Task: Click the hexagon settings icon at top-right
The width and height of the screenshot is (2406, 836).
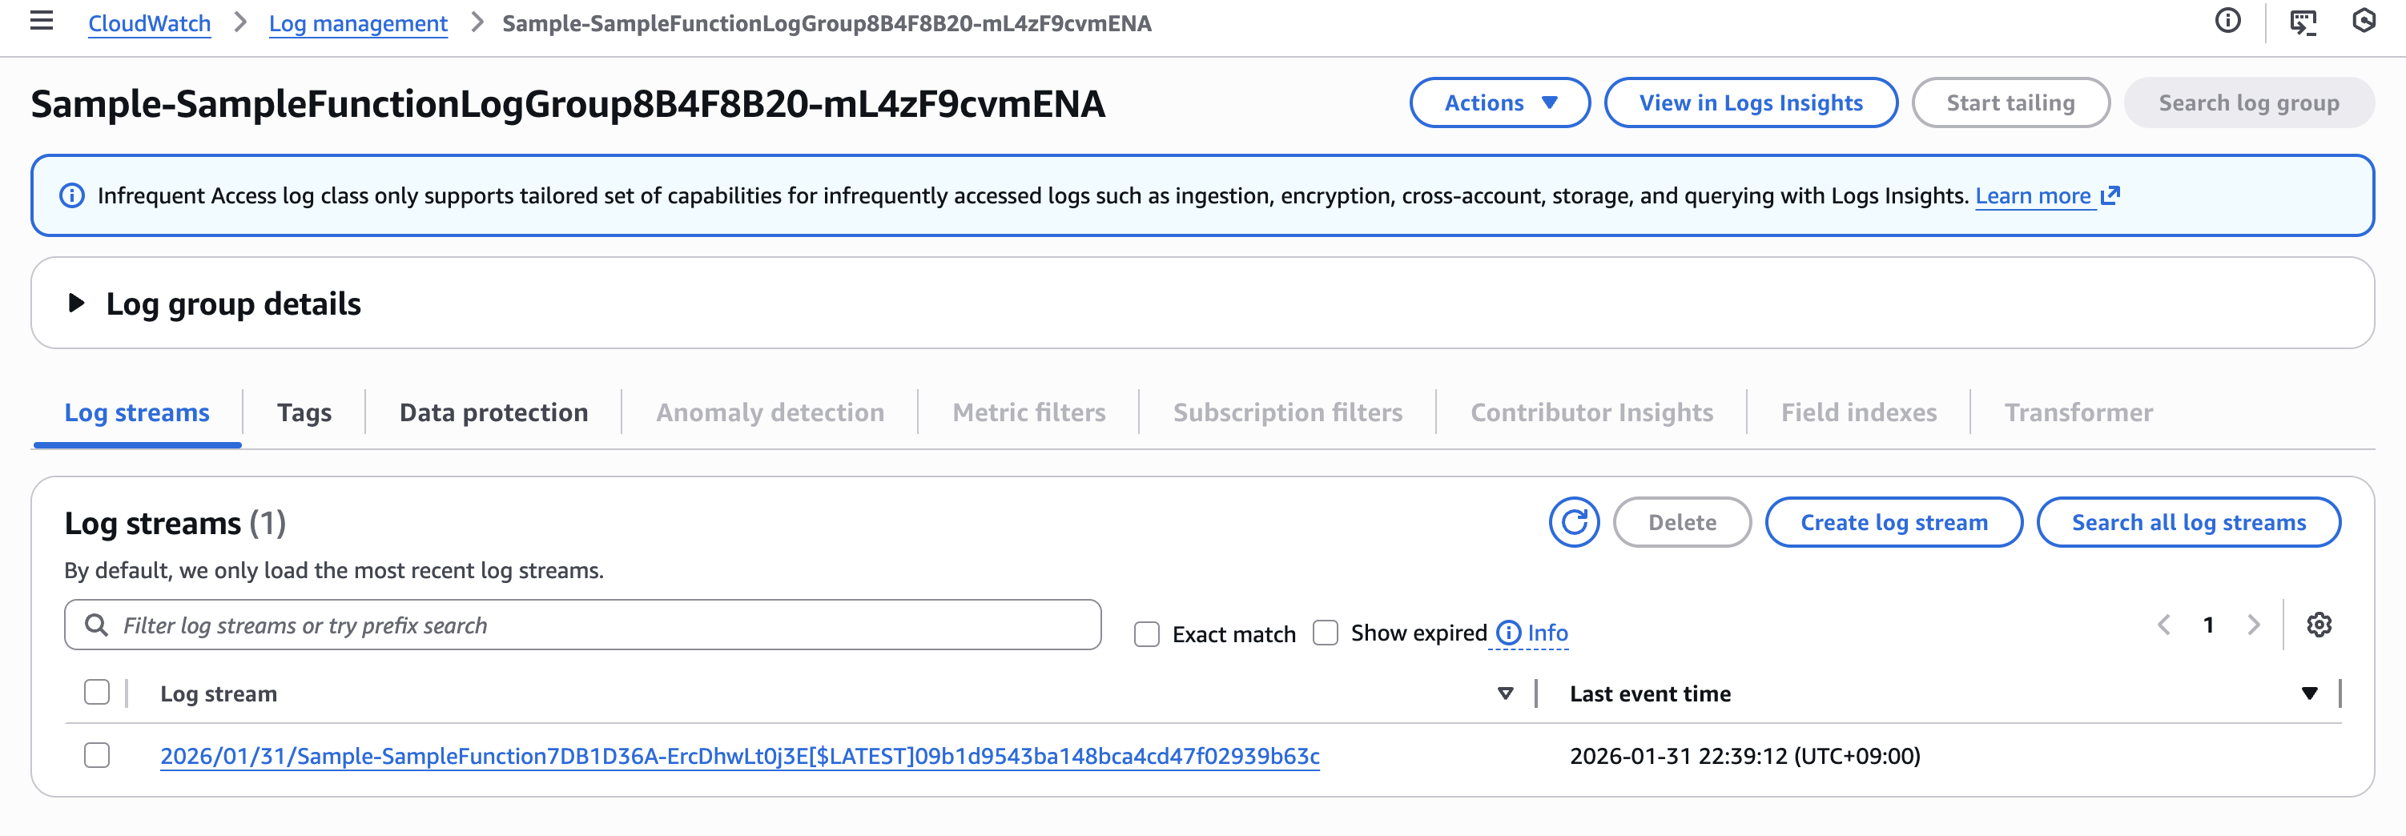Action: tap(2363, 21)
